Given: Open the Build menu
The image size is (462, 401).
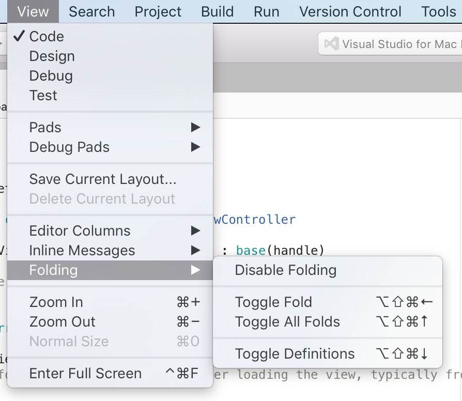Looking at the screenshot, I should (x=217, y=11).
